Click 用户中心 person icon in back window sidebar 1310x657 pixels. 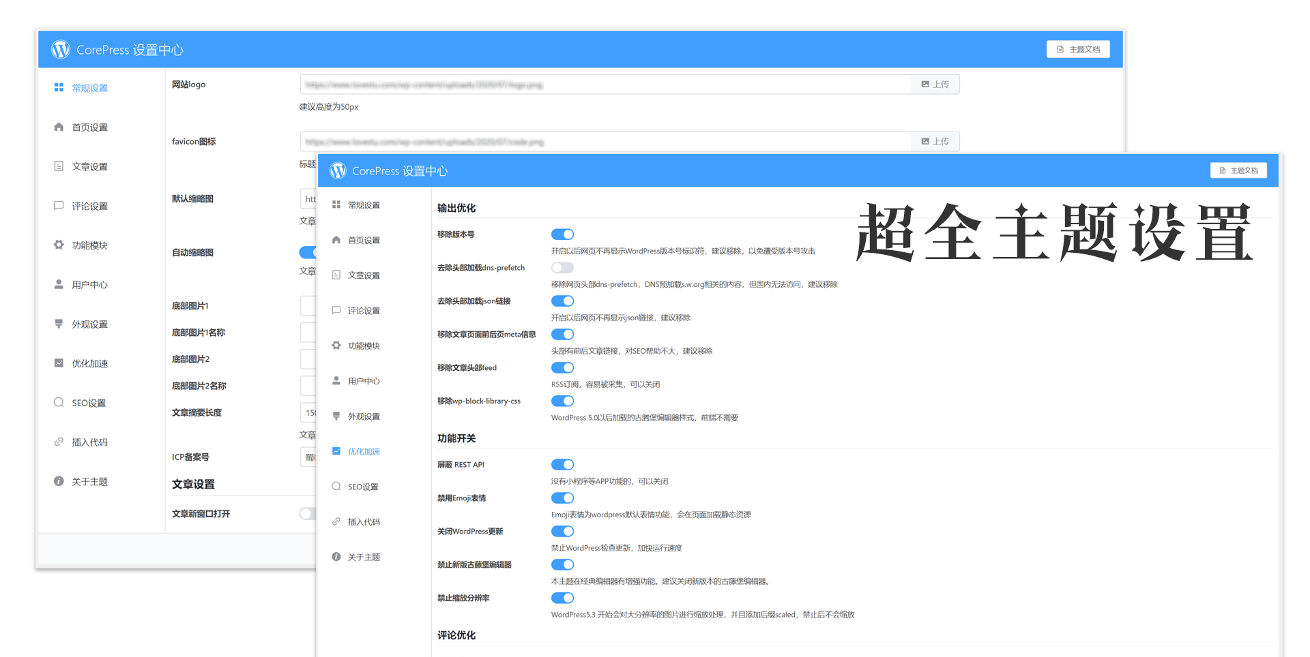[x=59, y=284]
